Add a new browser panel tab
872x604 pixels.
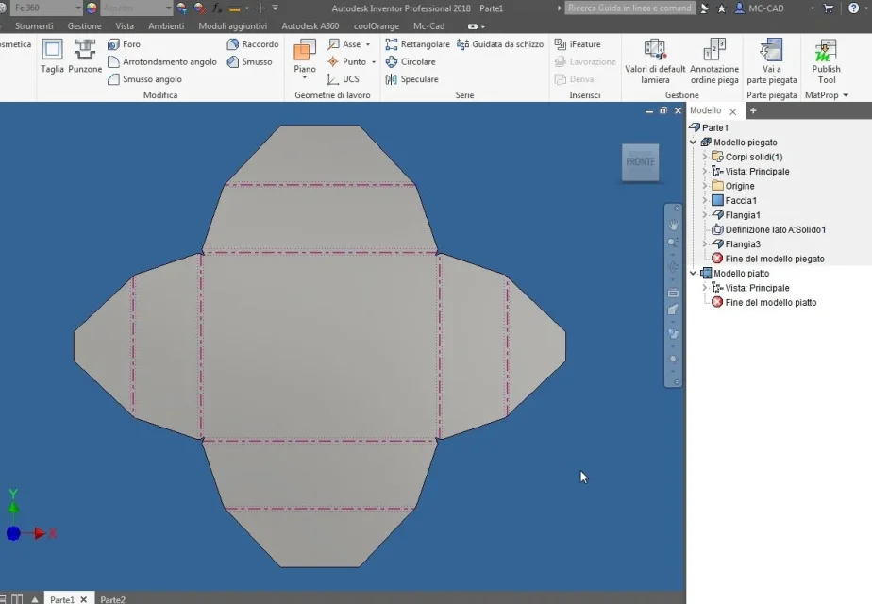[753, 110]
